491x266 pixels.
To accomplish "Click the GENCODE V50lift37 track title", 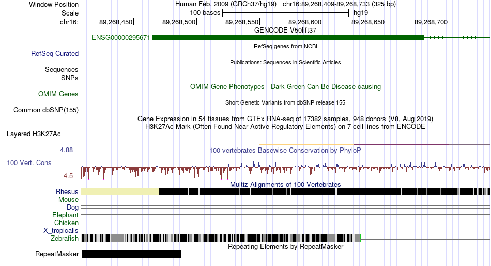I will [x=285, y=31].
